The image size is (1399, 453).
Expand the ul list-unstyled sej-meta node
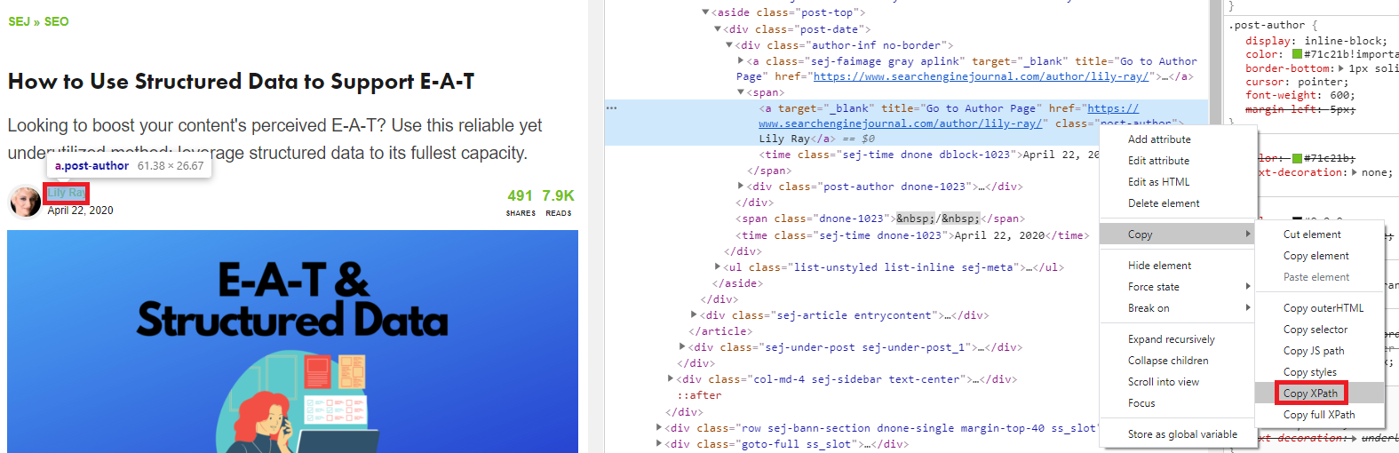click(718, 267)
